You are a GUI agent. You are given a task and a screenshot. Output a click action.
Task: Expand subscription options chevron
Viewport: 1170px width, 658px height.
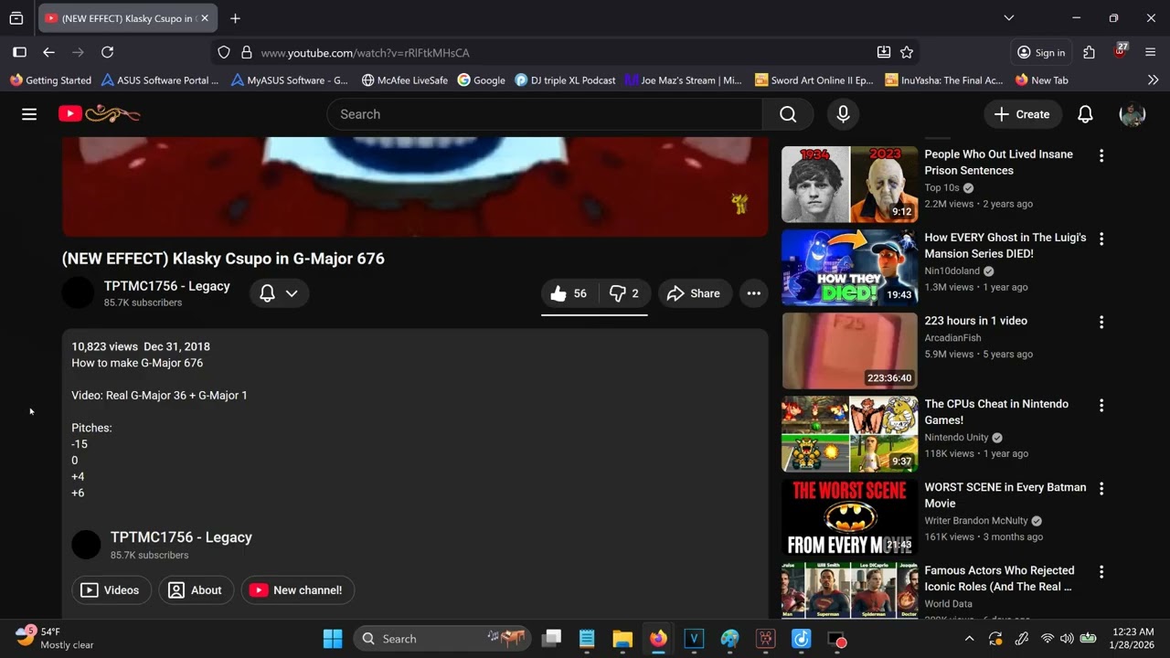point(292,293)
